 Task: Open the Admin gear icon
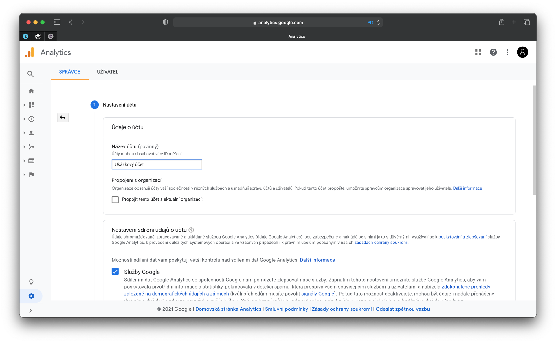pos(31,296)
